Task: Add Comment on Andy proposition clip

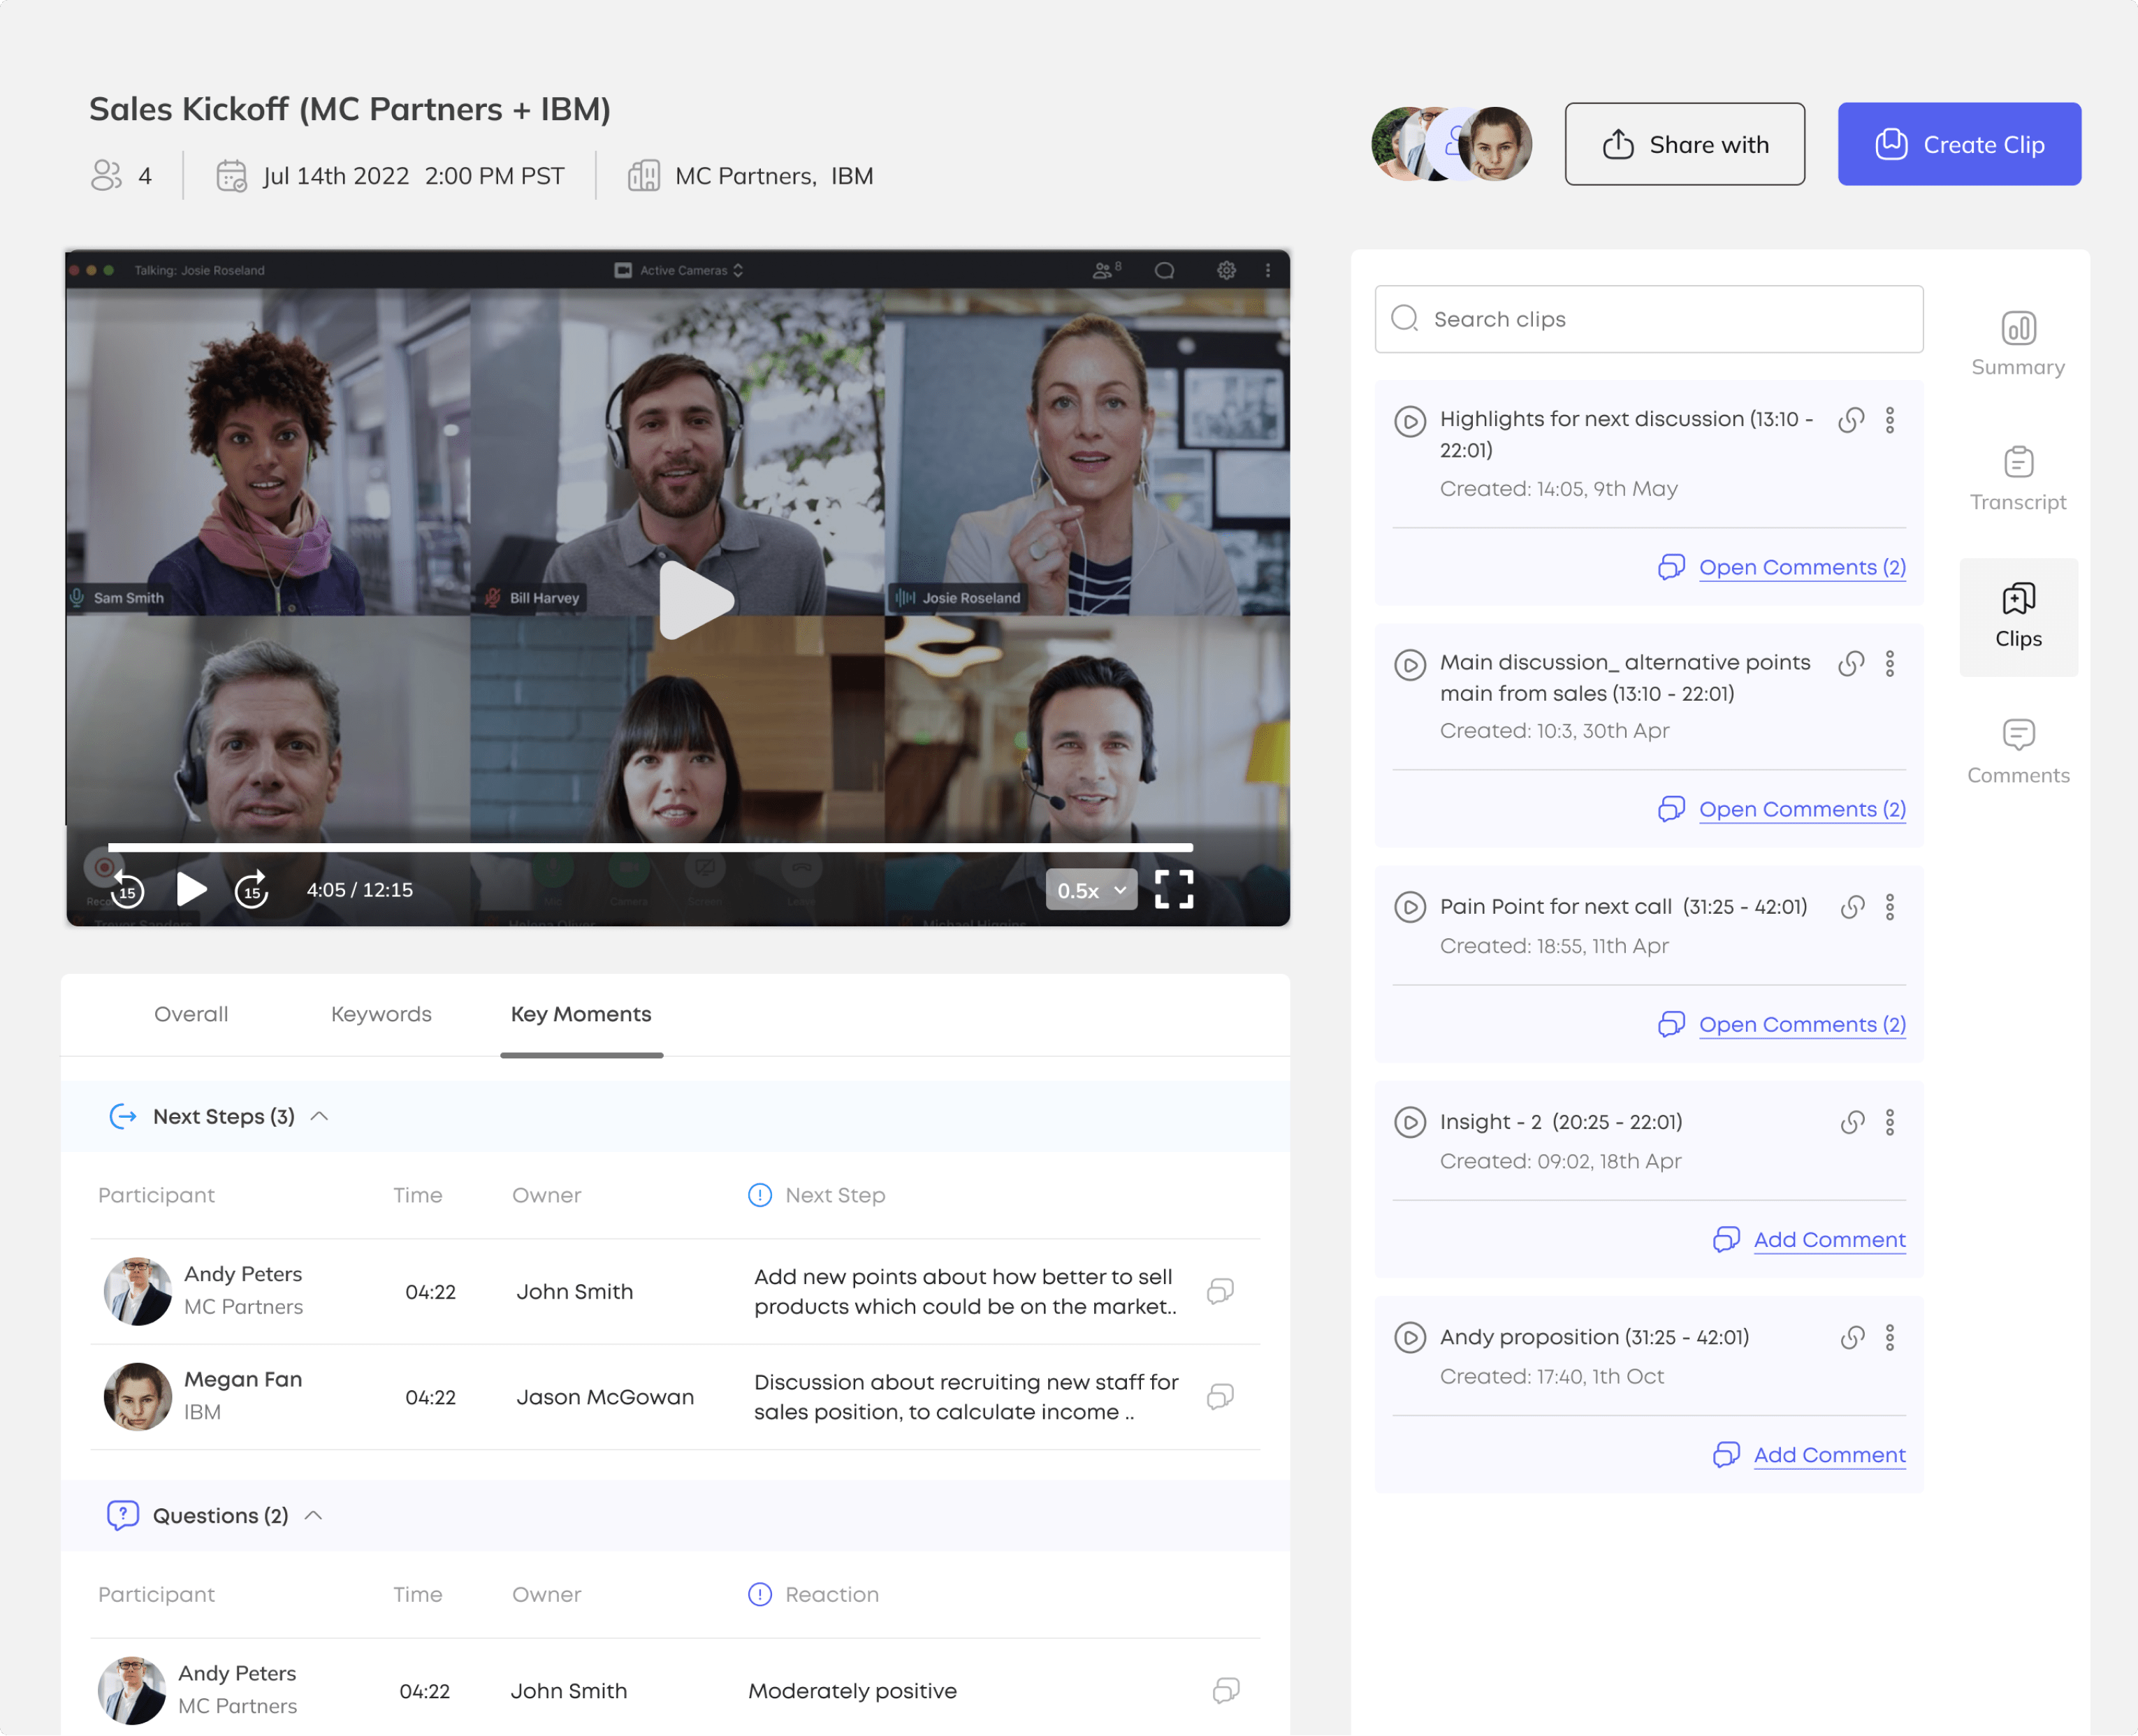Action: [x=1809, y=1454]
